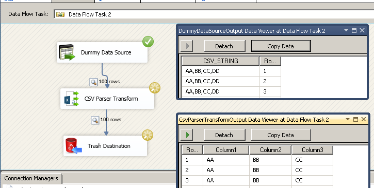Viewport: 374px width, 188px height.
Task: Copy Data in the CsvParserTransformOutput viewer
Action: coord(281,135)
